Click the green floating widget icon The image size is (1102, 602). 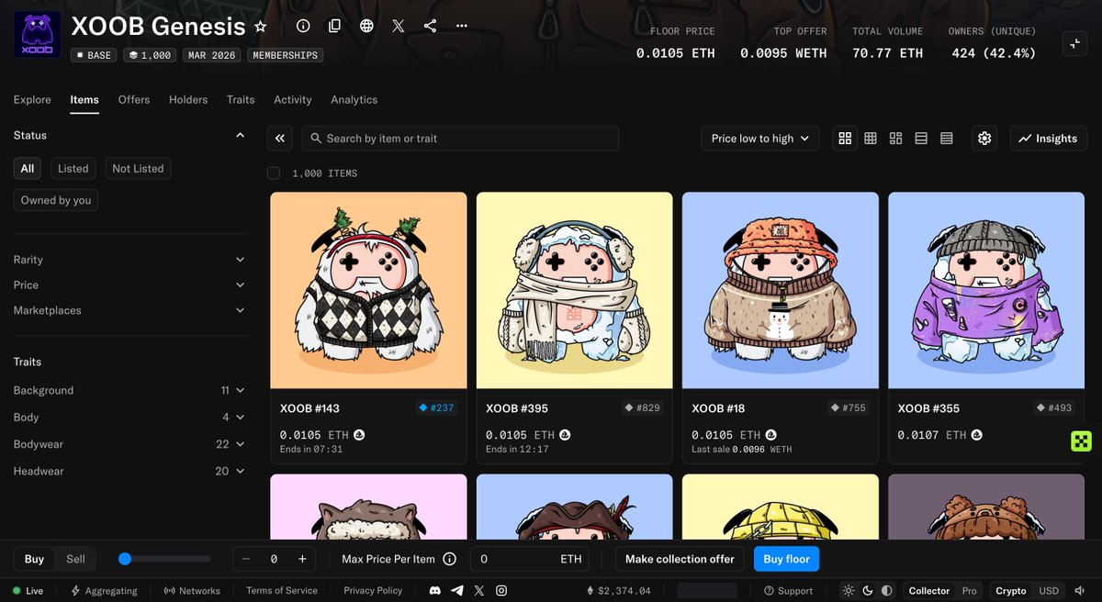tap(1081, 441)
